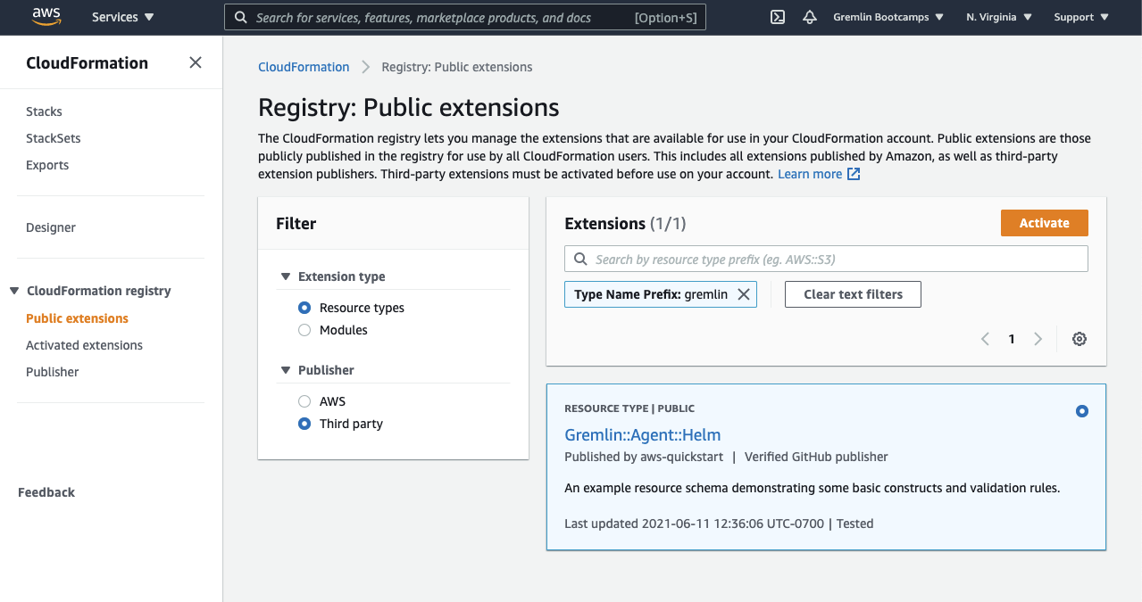Collapse the CloudFormation registry nav group
Image resolution: width=1142 pixels, height=602 pixels.
14,291
